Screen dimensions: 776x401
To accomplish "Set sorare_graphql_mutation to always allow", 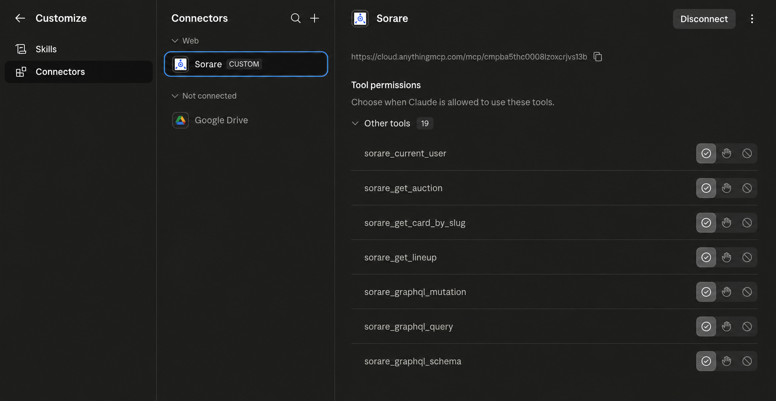I will [x=706, y=292].
